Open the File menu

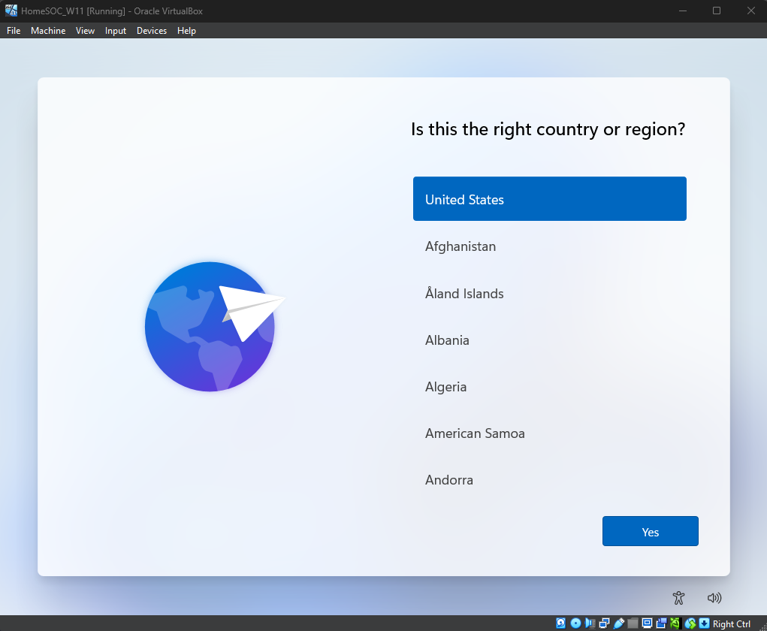coord(14,31)
